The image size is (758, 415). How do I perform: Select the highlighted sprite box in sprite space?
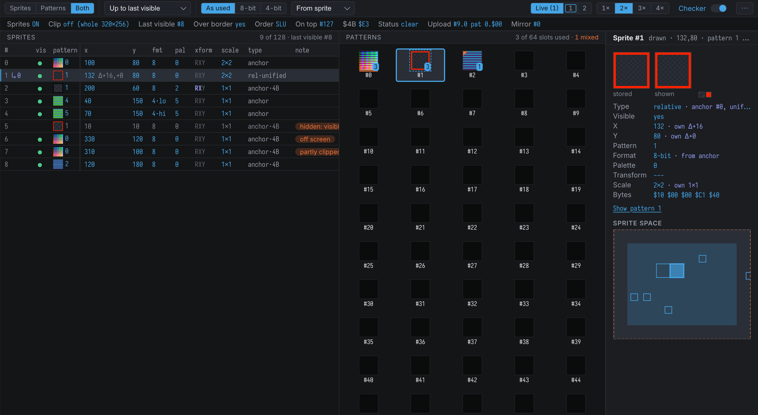677,271
